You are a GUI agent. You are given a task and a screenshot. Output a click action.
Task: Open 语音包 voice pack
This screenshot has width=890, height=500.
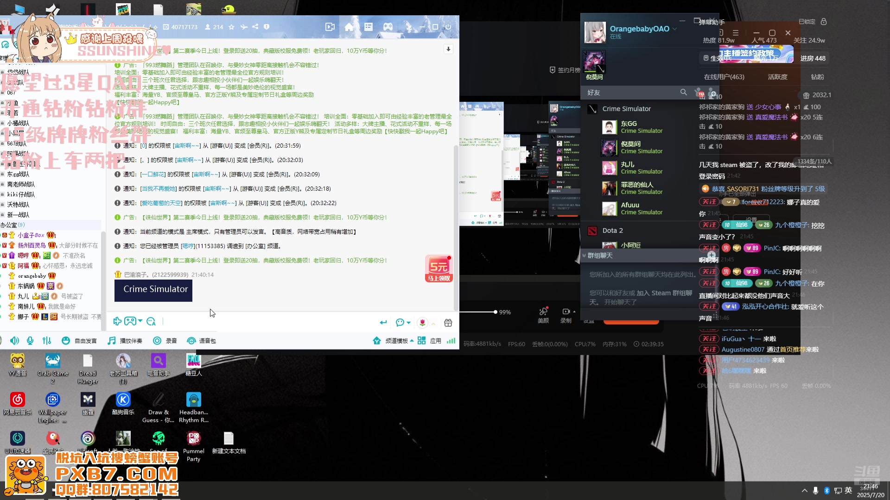click(202, 341)
